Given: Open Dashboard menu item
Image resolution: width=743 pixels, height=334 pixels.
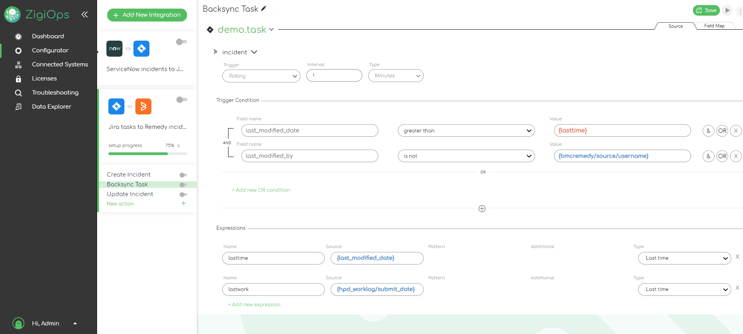Looking at the screenshot, I should tap(48, 36).
